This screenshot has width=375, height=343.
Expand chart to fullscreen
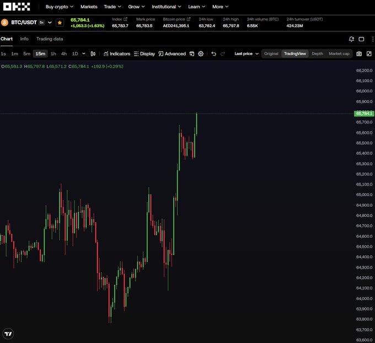coord(369,54)
